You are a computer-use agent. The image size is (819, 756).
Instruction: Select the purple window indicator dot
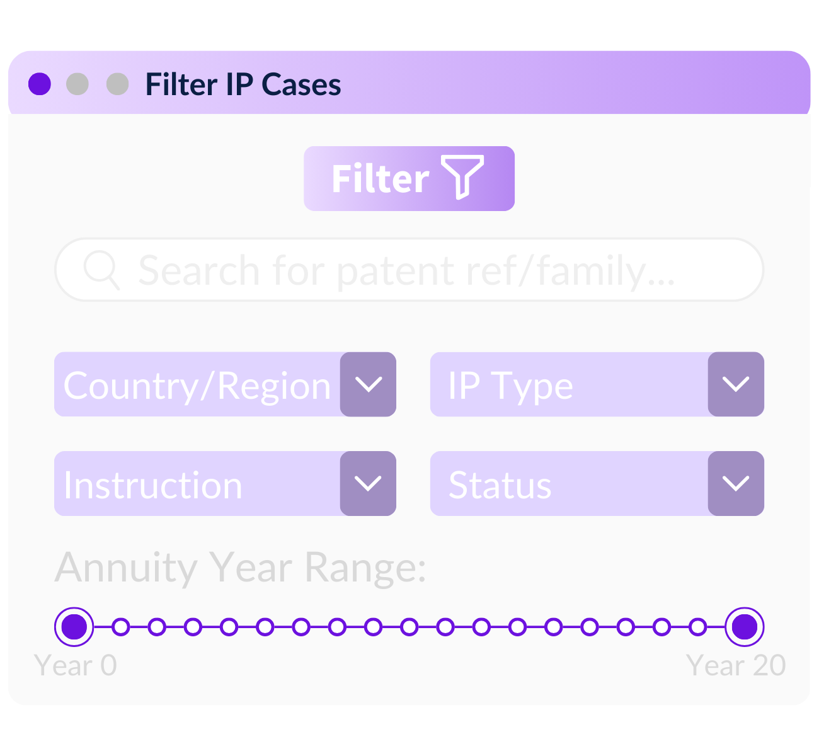40,83
